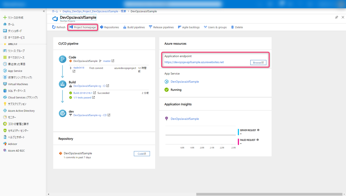Click the dev stage globe icon
The height and width of the screenshot is (196, 346).
(63, 113)
